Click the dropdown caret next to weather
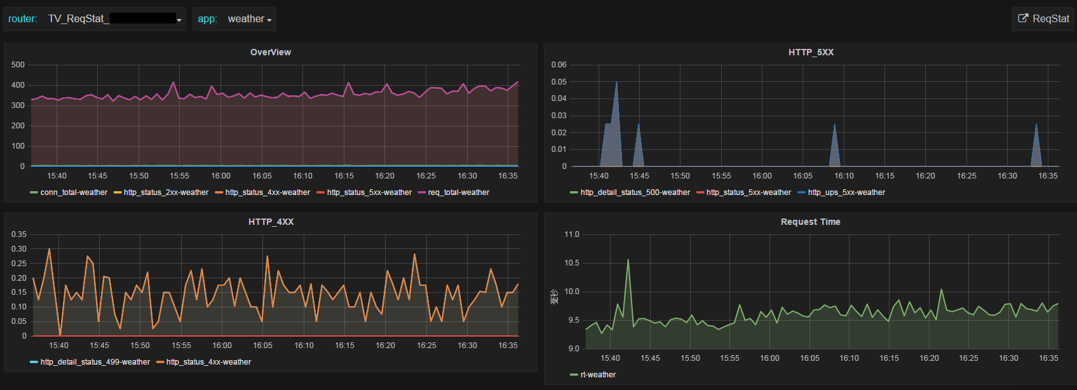The height and width of the screenshot is (390, 1077). coord(269,20)
